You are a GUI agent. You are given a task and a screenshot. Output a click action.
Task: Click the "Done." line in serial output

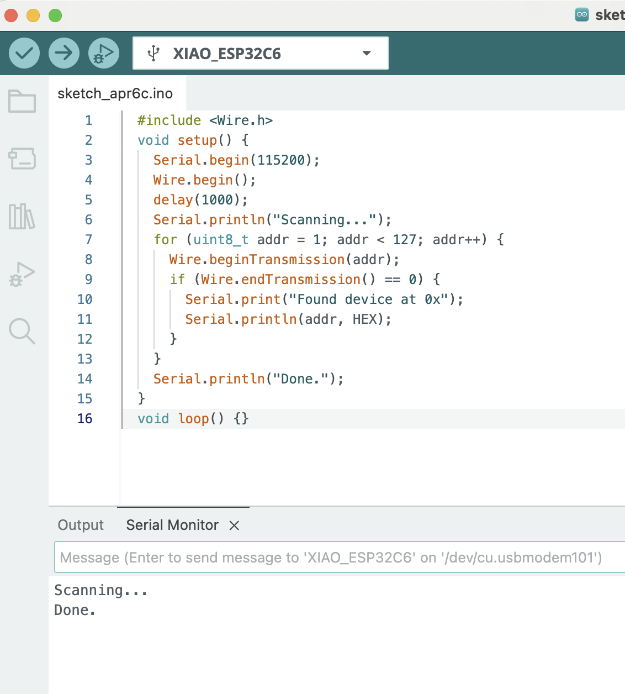click(75, 611)
